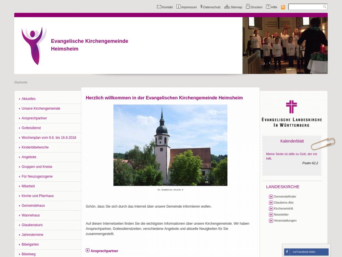The width and height of the screenshot is (342, 257).
Task: Click the Facebook share icon
Action: coord(287,252)
